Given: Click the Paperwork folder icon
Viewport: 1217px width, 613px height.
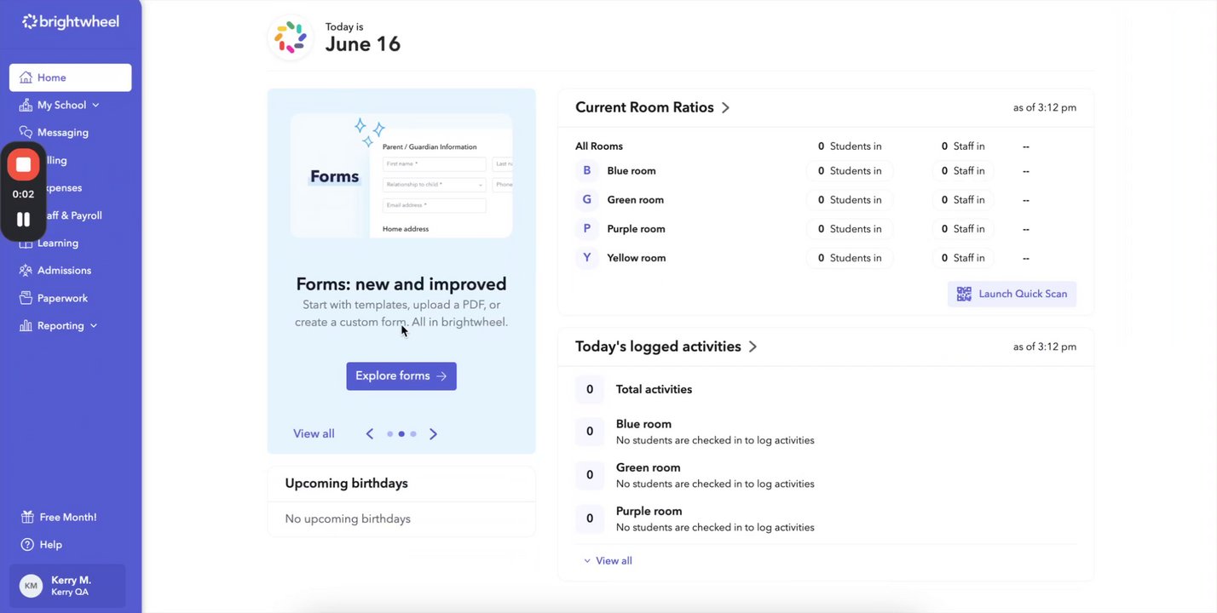Looking at the screenshot, I should pos(26,298).
